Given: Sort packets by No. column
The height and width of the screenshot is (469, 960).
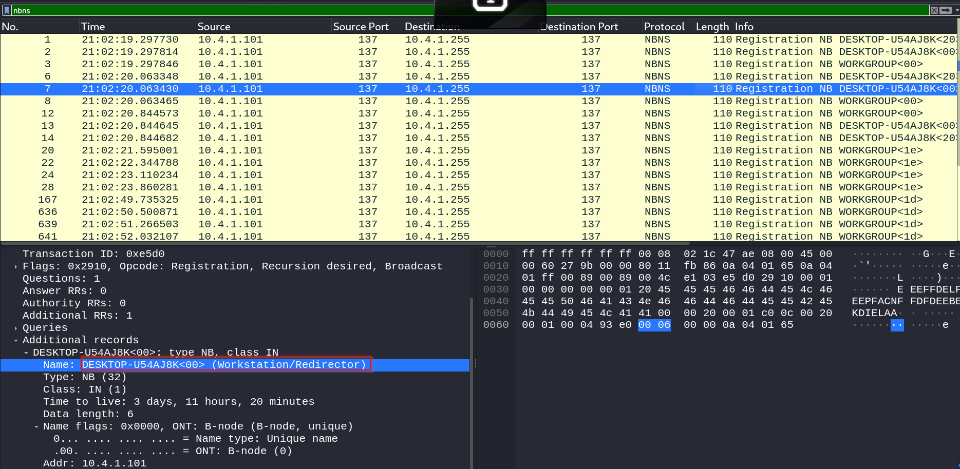Looking at the screenshot, I should point(40,27).
